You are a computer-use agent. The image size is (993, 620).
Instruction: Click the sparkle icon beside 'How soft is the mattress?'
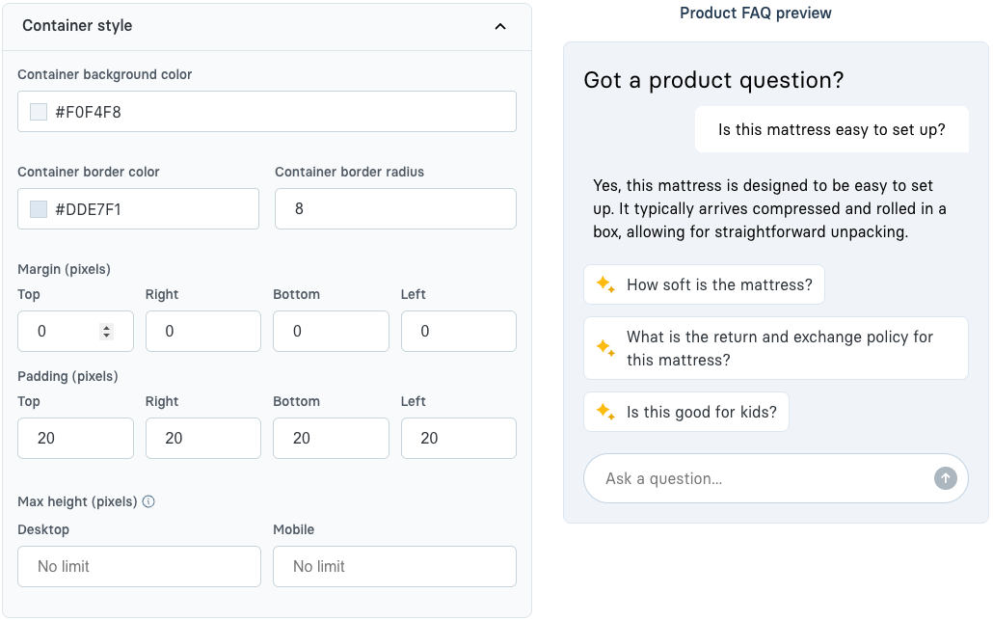605,284
